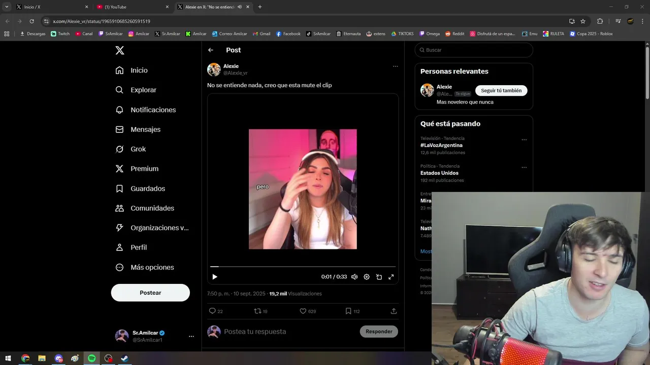Open Steam from the taskbar

coord(124,358)
